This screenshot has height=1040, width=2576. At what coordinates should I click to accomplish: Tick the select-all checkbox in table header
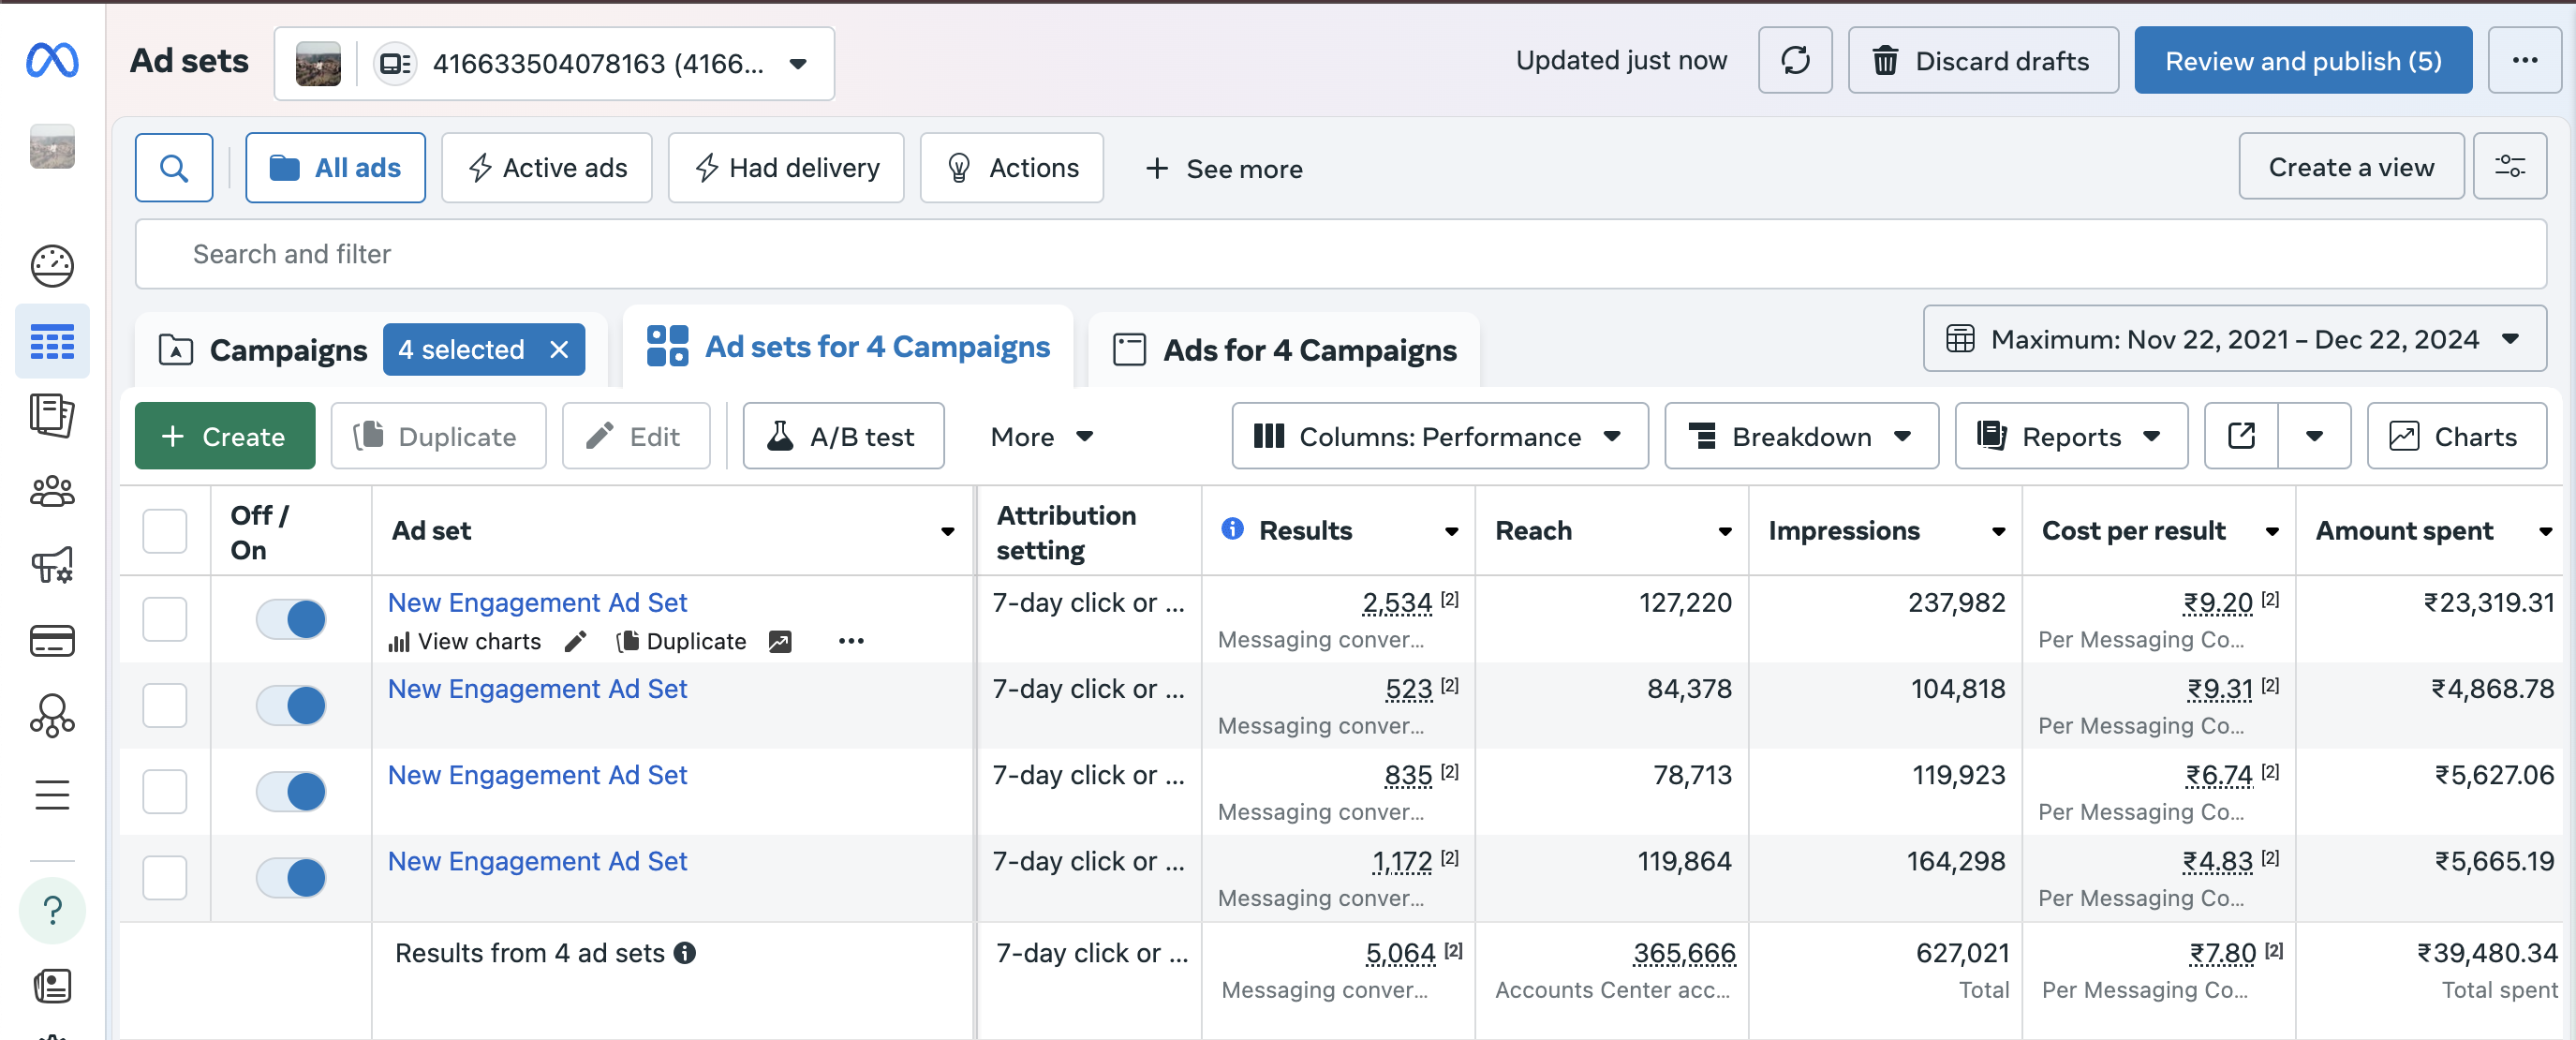click(x=165, y=531)
